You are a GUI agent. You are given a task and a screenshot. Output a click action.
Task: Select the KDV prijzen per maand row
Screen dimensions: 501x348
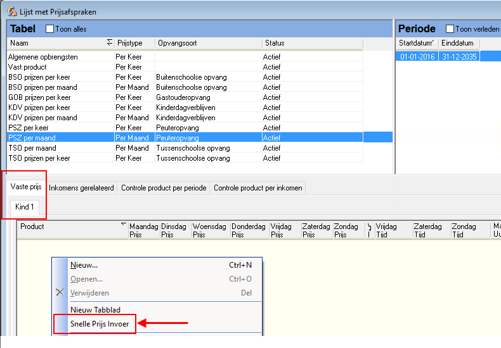pyautogui.click(x=42, y=118)
